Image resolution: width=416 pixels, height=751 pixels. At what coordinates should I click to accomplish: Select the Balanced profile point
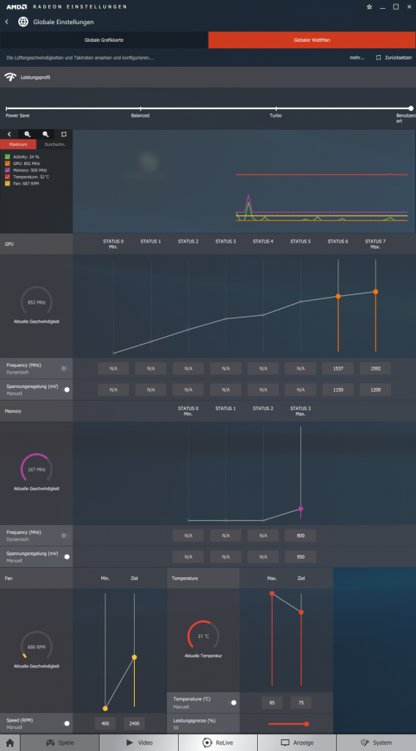click(x=140, y=109)
